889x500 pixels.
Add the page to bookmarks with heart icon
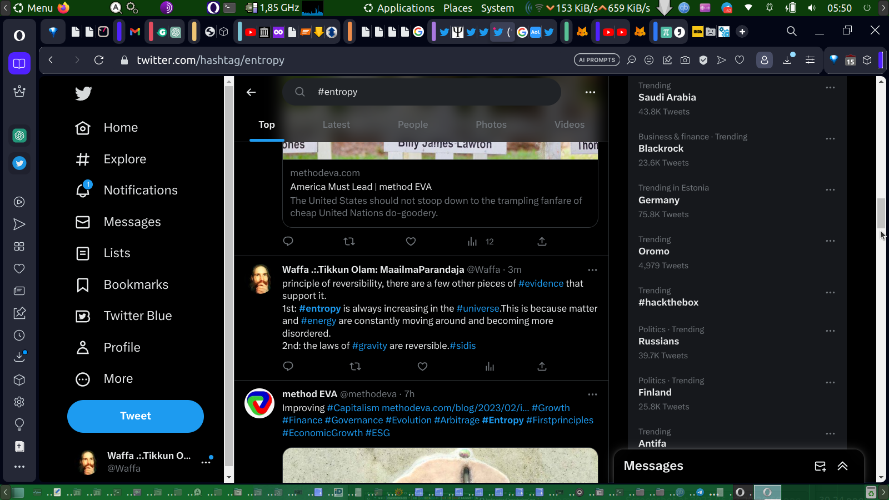click(740, 60)
